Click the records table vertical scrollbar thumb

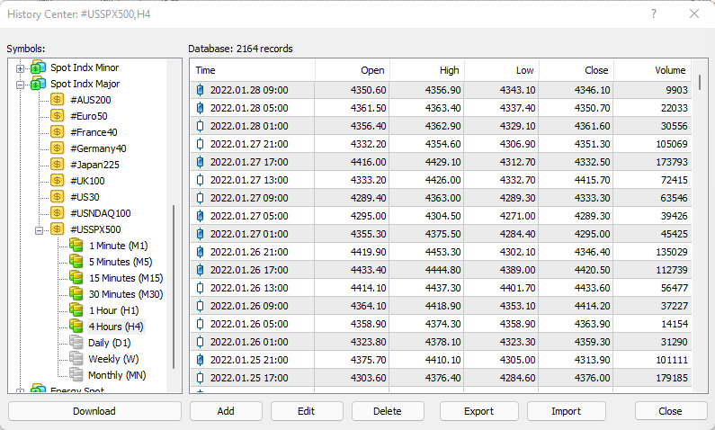700,82
